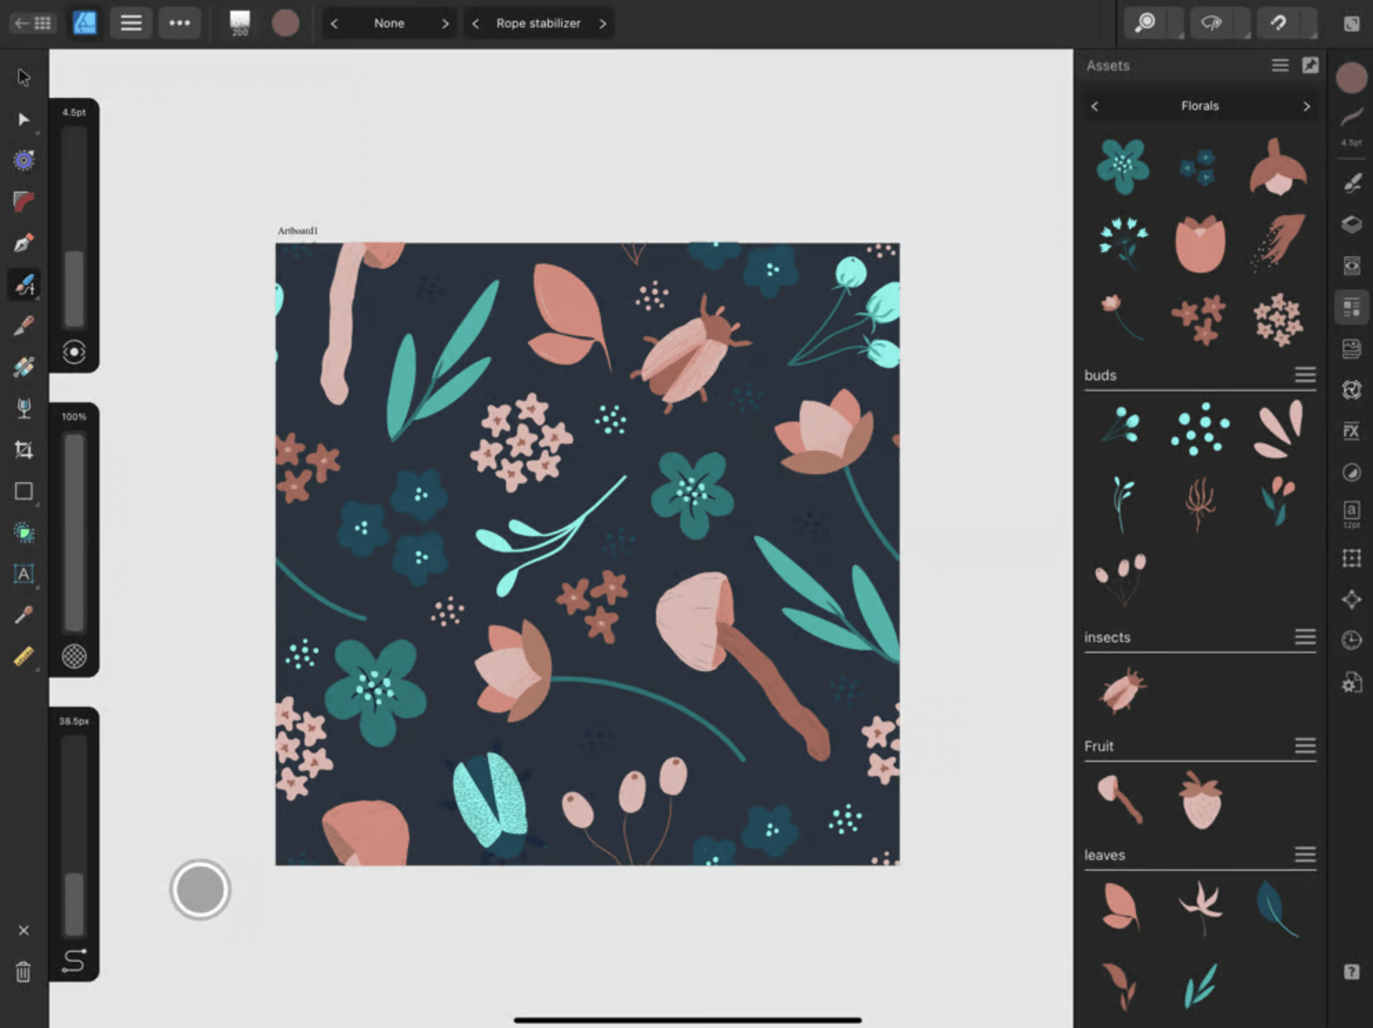Cycle stabilizer forward from Rope stabilizer
The height and width of the screenshot is (1028, 1373).
[603, 23]
